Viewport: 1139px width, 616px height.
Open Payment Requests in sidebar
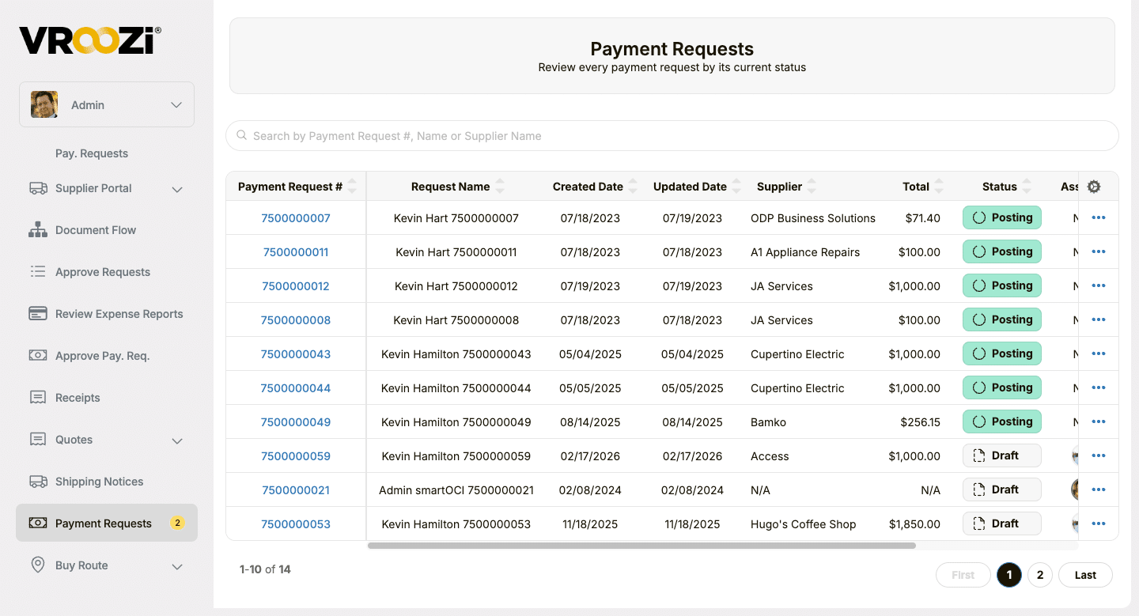point(107,523)
